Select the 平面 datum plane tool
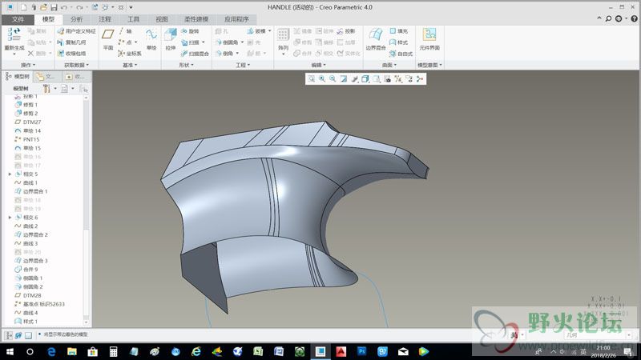Screen dimensions: 641x360 pos(108,38)
